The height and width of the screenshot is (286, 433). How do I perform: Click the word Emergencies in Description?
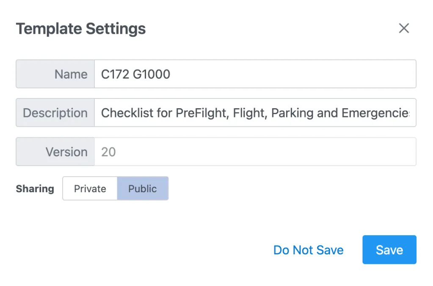[375, 113]
